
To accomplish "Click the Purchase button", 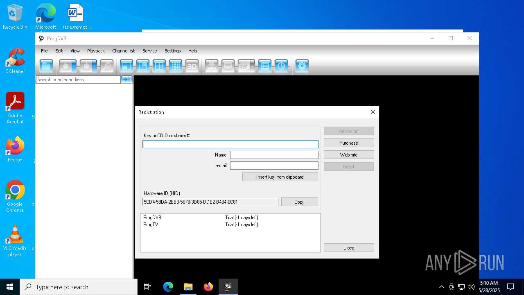I will click(349, 143).
